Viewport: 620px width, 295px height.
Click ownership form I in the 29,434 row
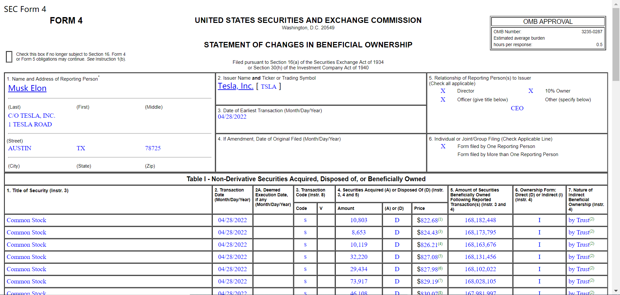[x=539, y=269]
